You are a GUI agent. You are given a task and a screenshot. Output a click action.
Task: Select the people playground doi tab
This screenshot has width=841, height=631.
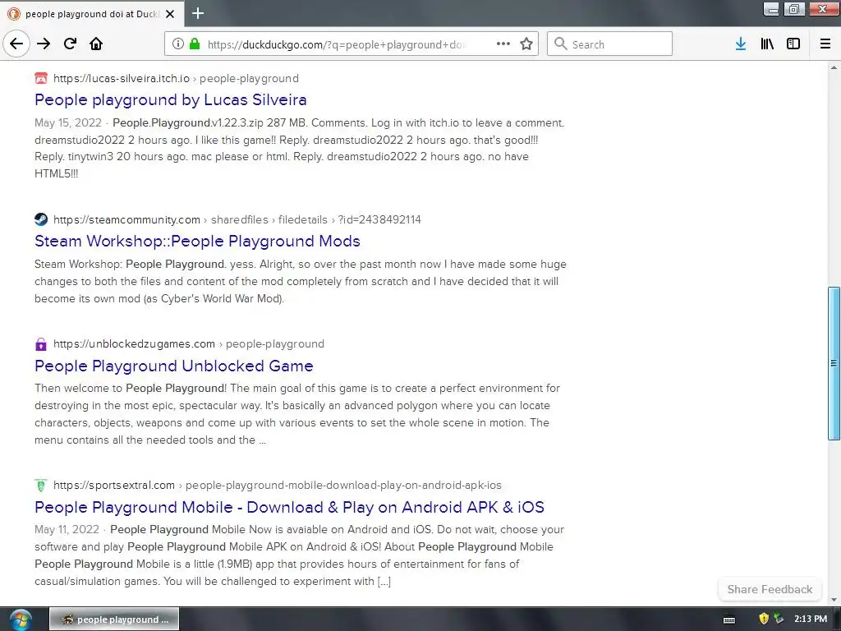pyautogui.click(x=92, y=14)
